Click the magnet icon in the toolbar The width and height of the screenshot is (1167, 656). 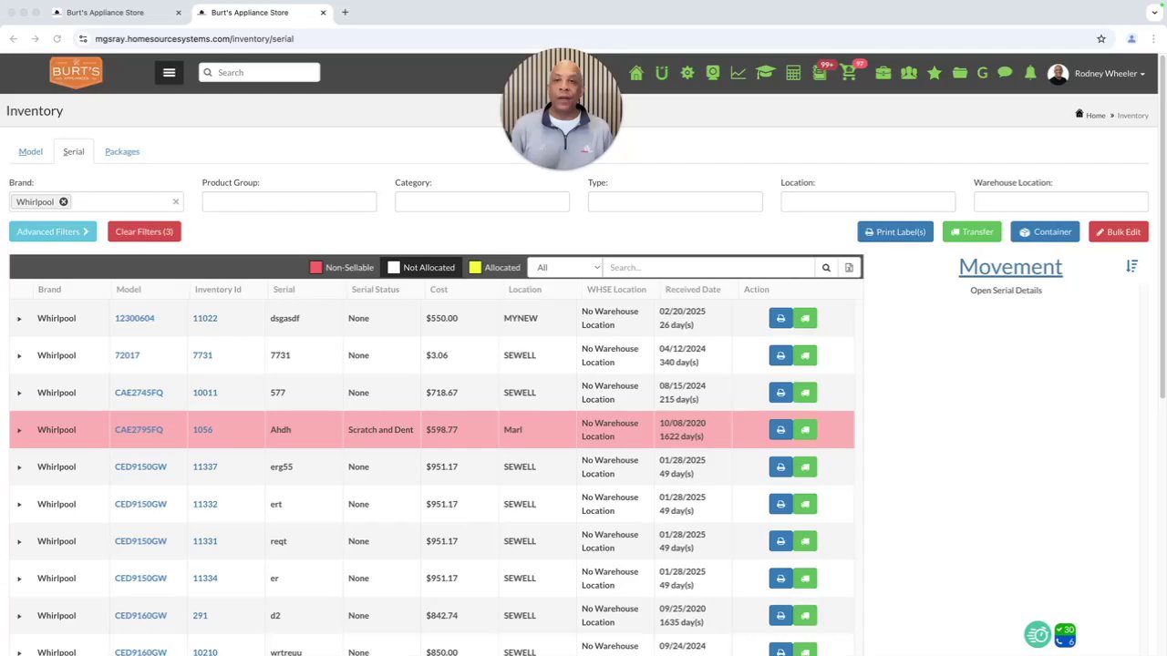[662, 73]
